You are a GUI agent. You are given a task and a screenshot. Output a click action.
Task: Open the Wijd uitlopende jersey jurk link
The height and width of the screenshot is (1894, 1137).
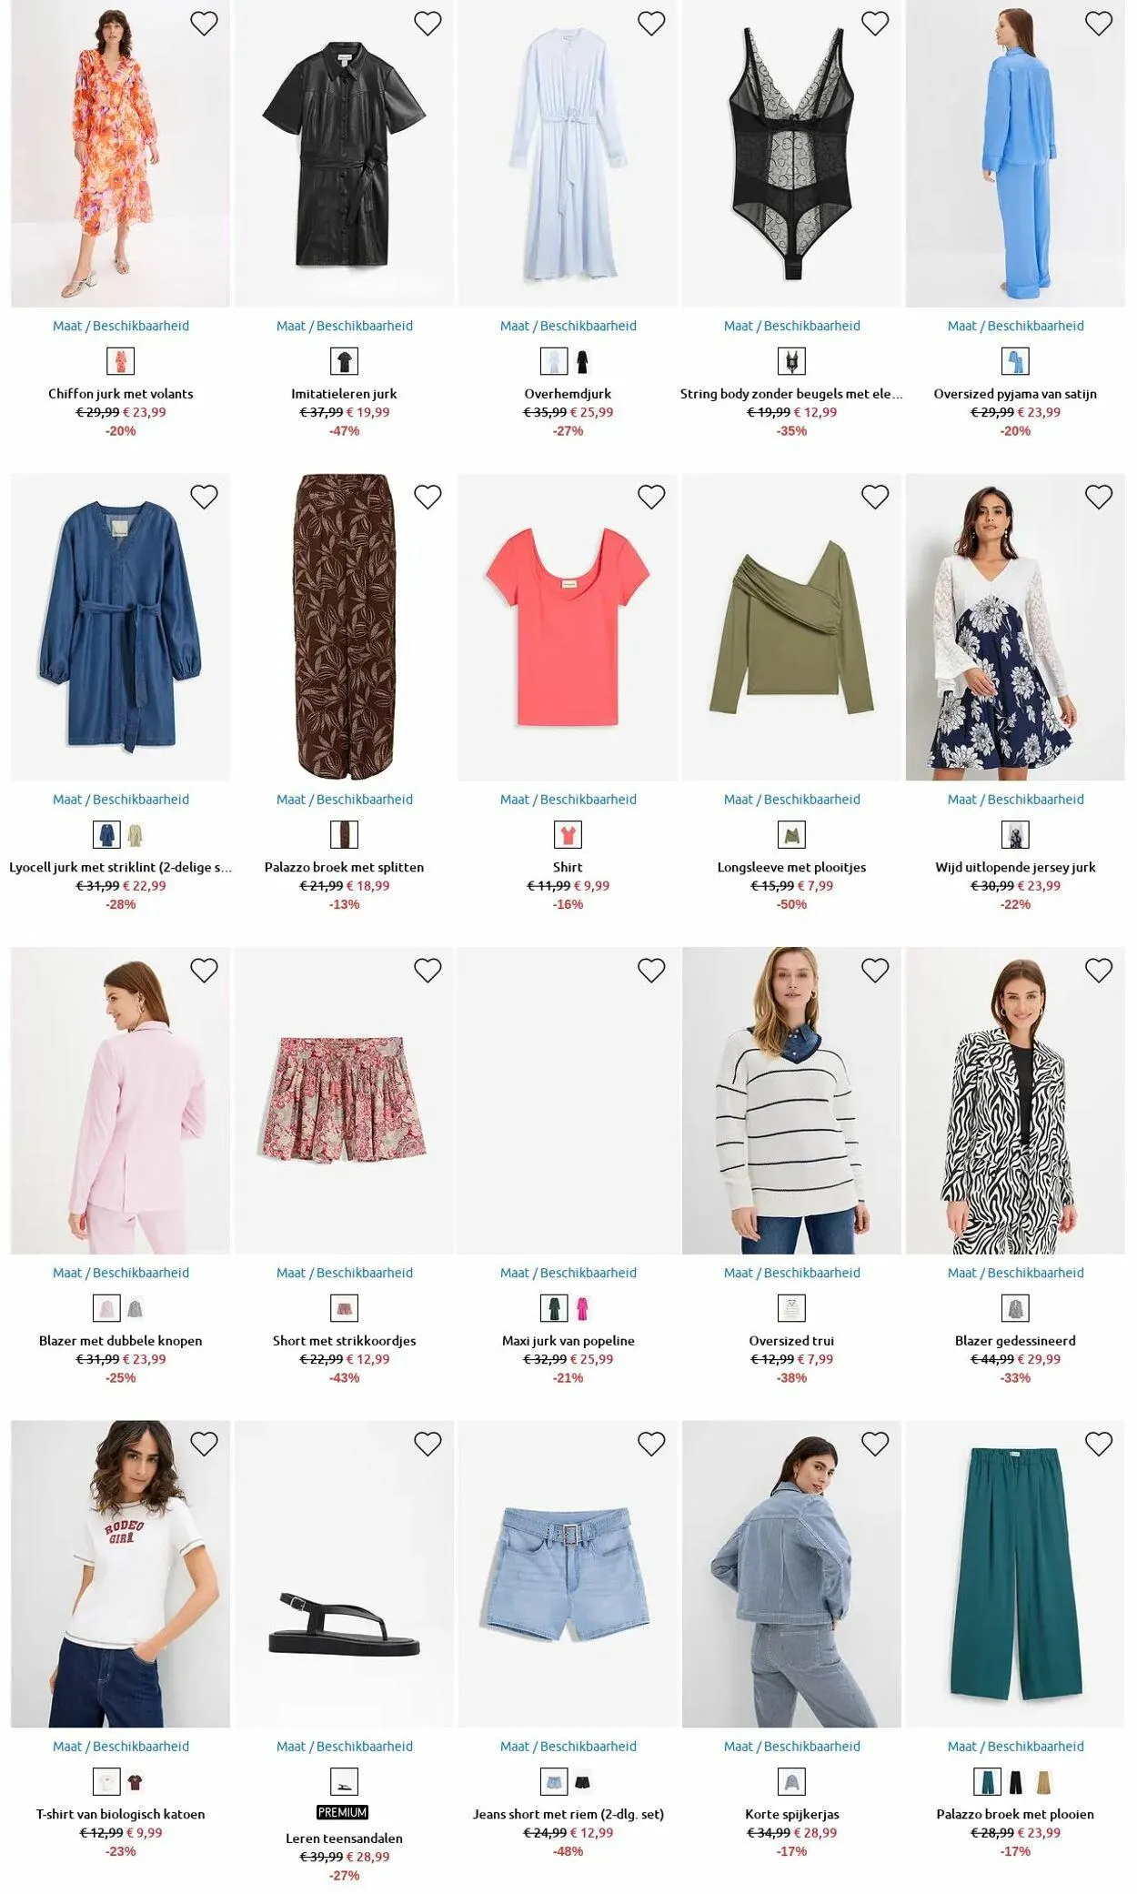(x=1015, y=867)
